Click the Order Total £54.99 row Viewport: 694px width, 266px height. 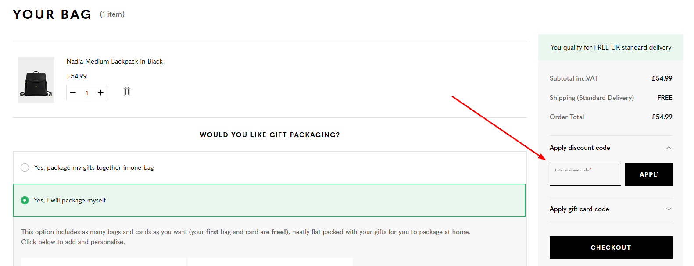pos(611,117)
